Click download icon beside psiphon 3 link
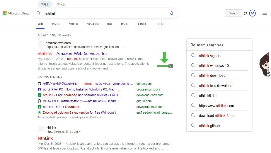Image resolution: width=271 pixels, height=153 pixels. (39, 113)
